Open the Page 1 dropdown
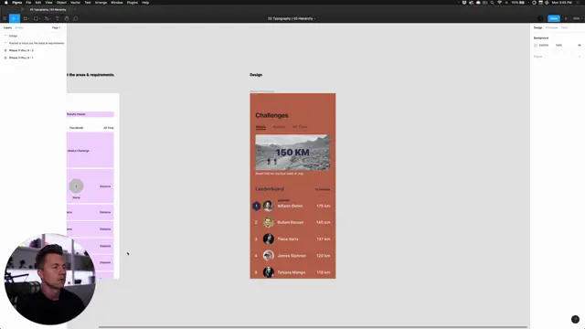The width and height of the screenshot is (585, 329). pyautogui.click(x=57, y=27)
